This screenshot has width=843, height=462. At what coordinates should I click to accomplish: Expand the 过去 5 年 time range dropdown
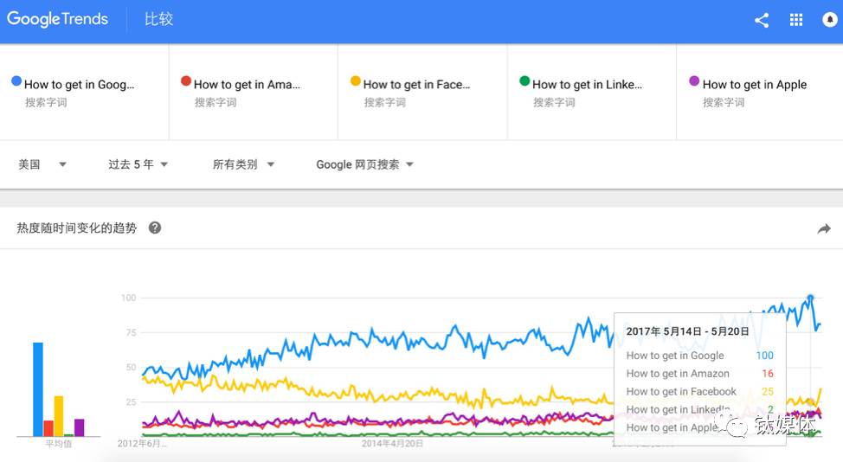[x=138, y=164]
